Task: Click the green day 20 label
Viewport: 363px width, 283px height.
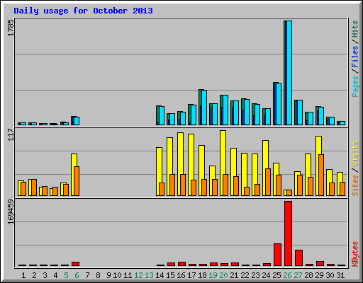Action: point(223,275)
